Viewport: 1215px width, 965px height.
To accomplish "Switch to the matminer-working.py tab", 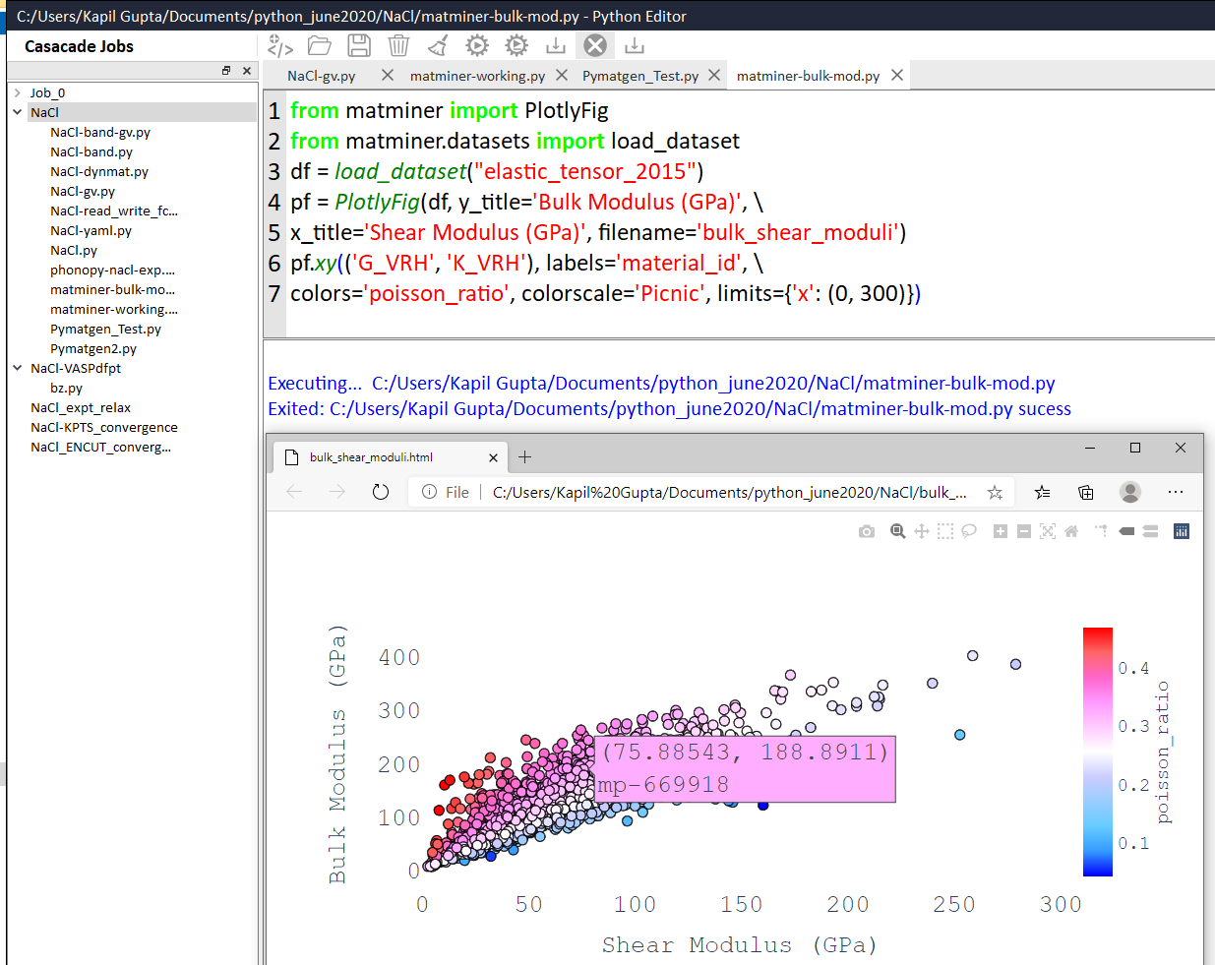I will pyautogui.click(x=477, y=76).
